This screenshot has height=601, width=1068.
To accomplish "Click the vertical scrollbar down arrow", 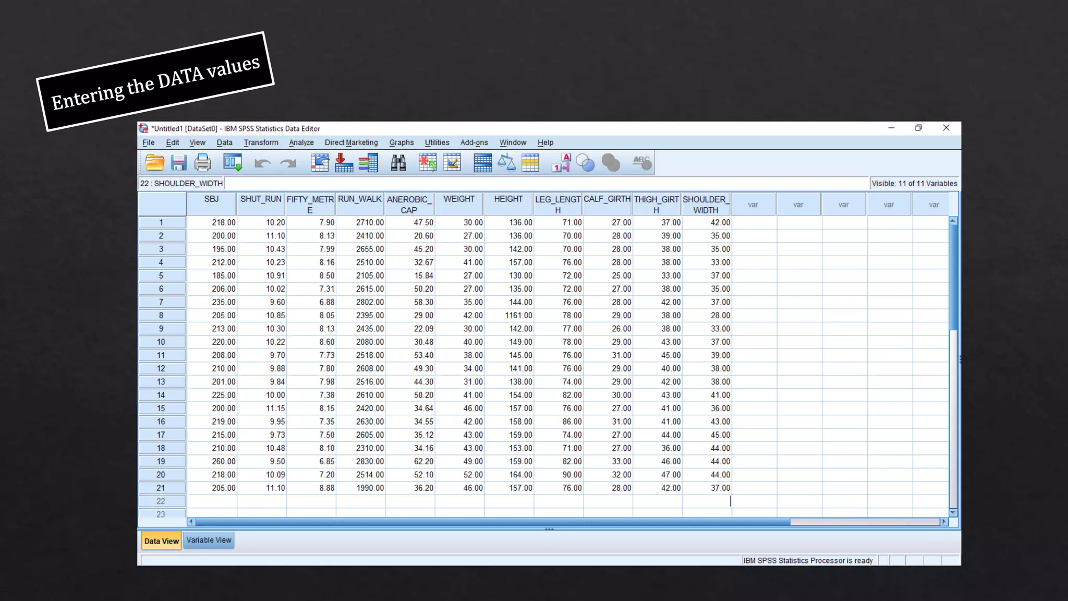I will [953, 513].
